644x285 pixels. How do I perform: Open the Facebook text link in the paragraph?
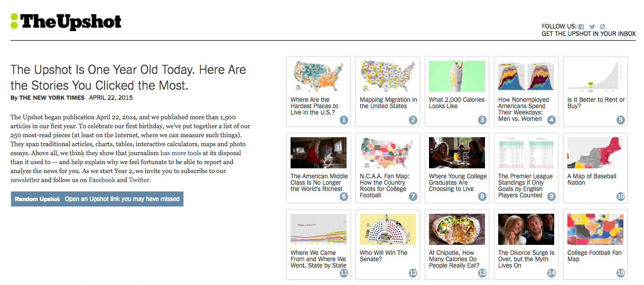coord(101,180)
